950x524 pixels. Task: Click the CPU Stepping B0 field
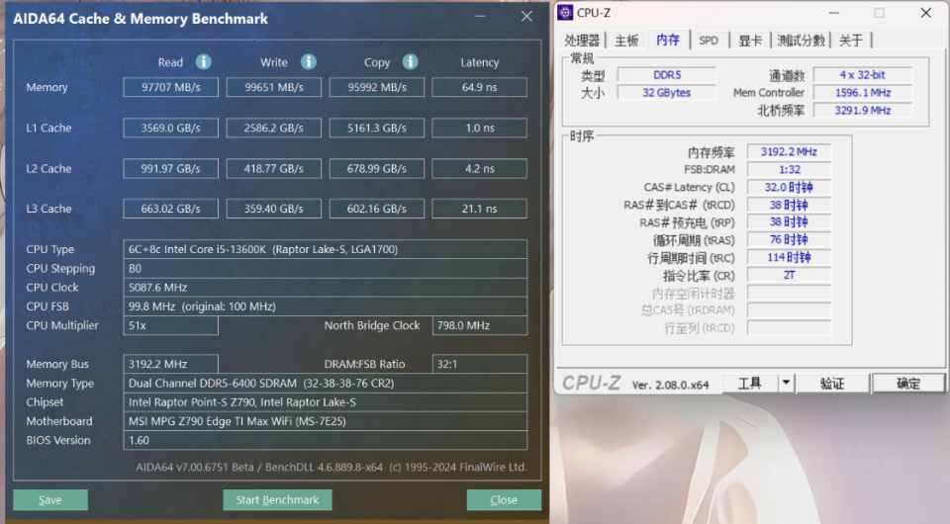tap(326, 268)
